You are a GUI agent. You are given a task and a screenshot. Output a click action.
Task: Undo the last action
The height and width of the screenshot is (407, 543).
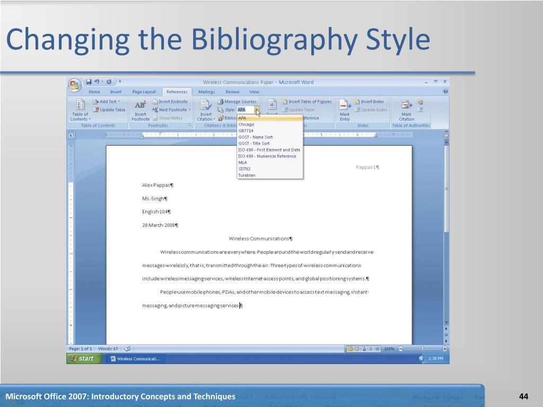97,82
